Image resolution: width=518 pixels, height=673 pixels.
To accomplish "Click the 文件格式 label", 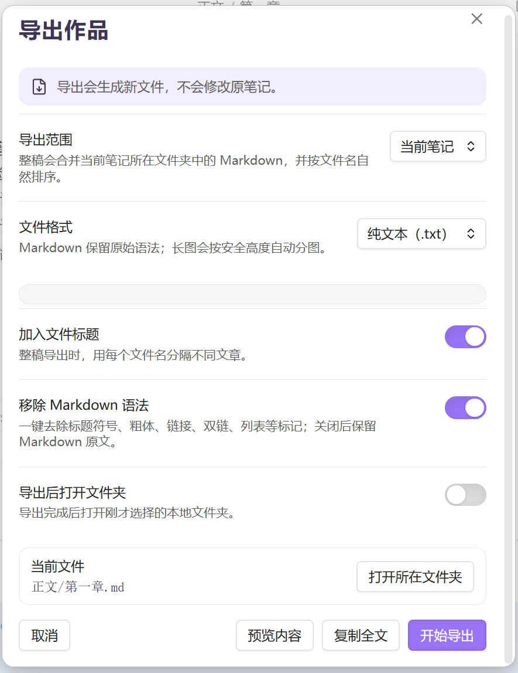I will pyautogui.click(x=46, y=227).
